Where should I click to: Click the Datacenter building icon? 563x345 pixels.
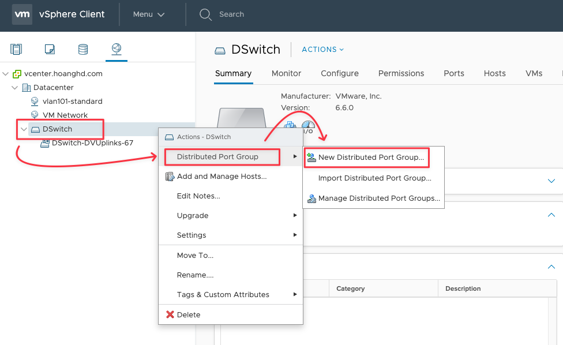pos(26,88)
